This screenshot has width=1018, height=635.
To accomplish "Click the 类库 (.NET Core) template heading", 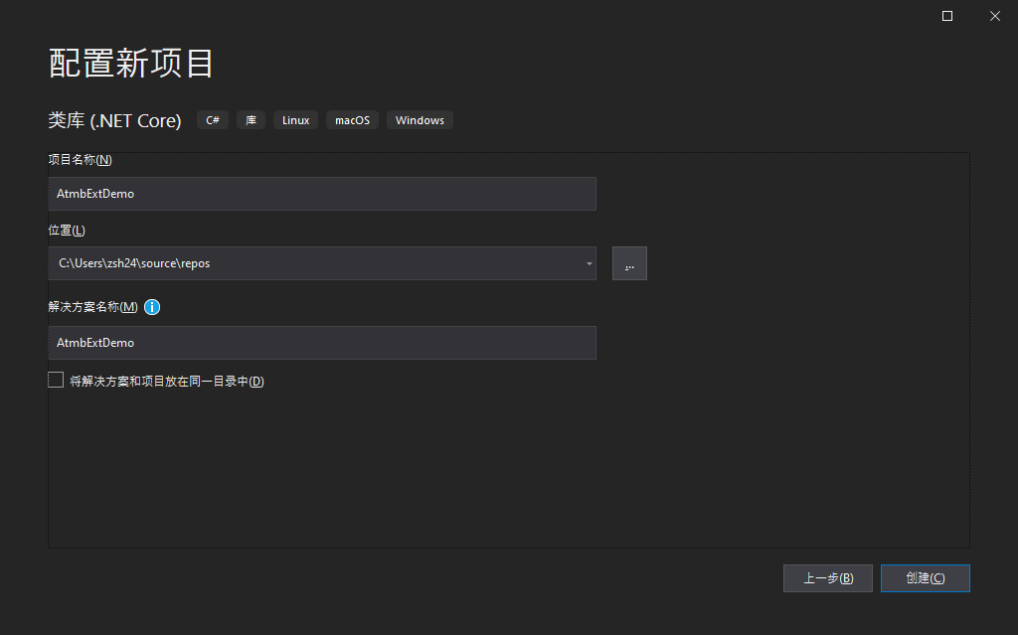I will click(x=114, y=121).
